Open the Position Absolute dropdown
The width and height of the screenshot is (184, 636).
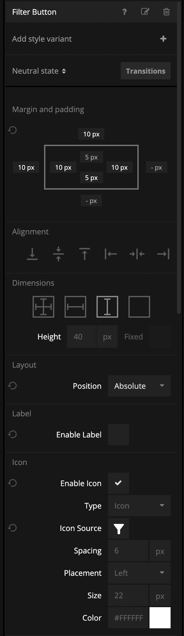click(x=139, y=386)
